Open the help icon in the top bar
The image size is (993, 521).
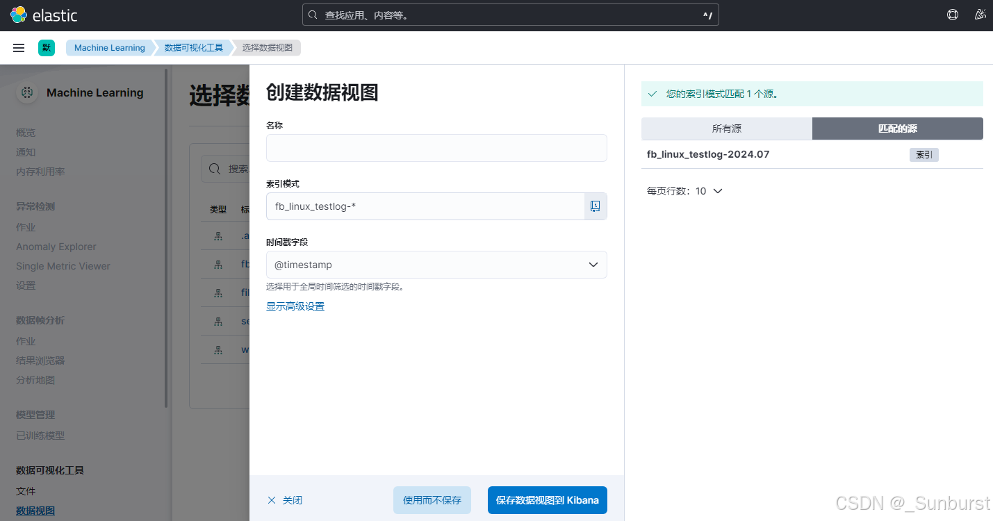tap(952, 15)
